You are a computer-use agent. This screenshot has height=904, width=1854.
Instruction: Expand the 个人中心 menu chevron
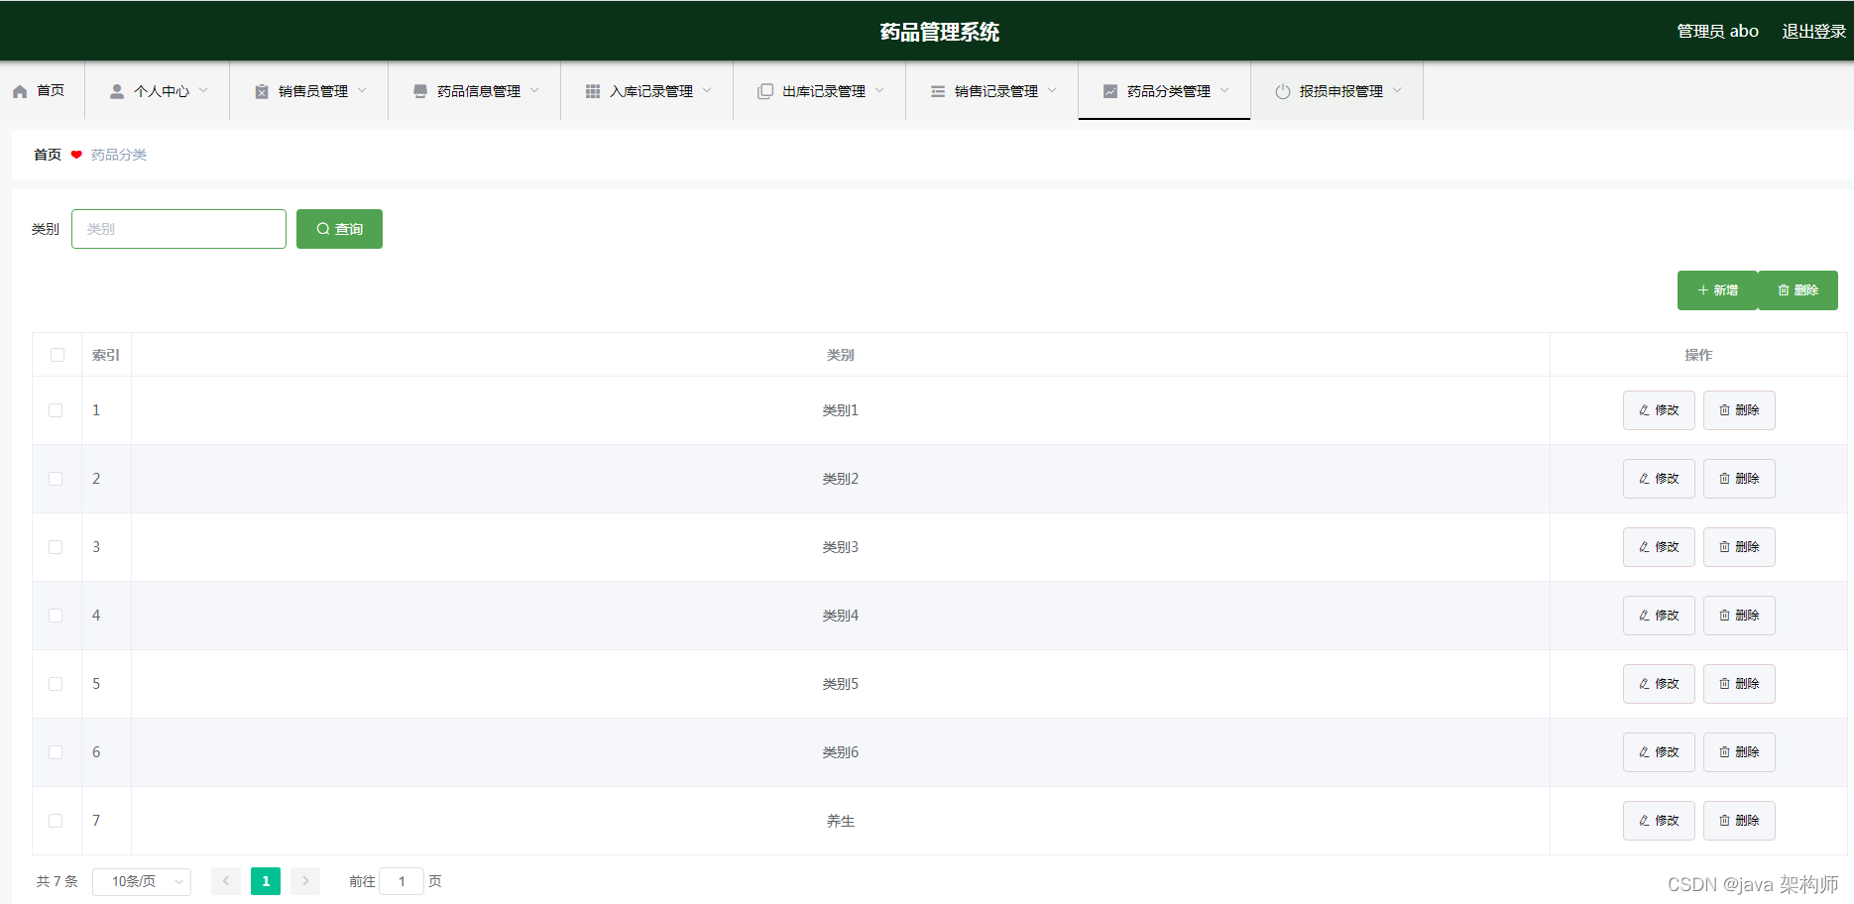(203, 90)
